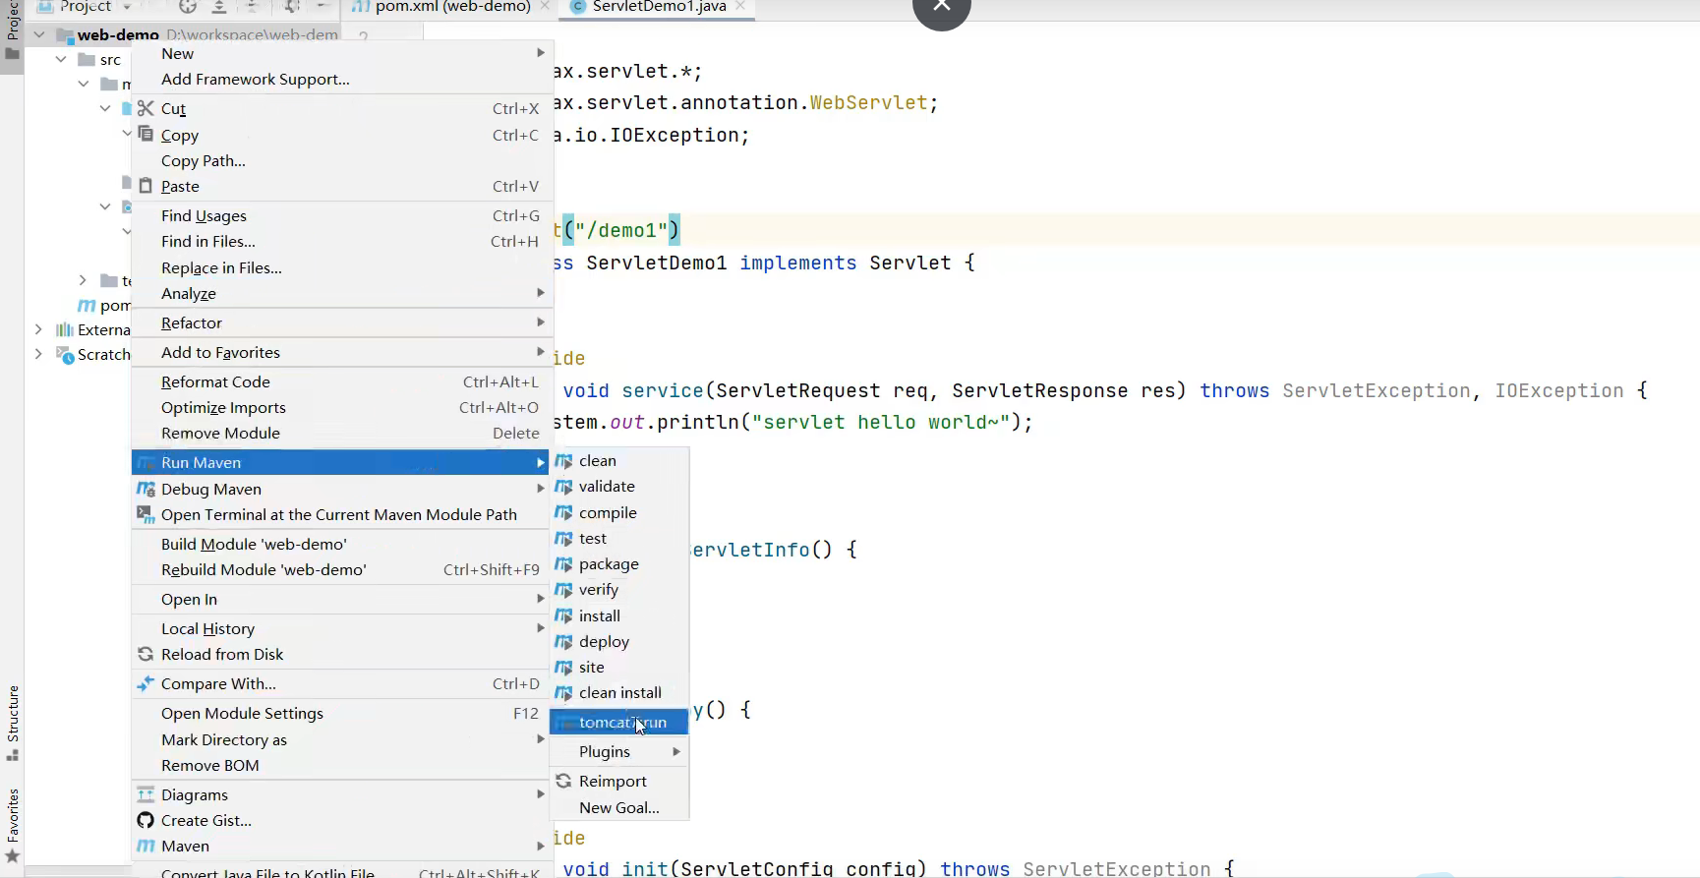
Task: Click the Reimport refresh icon
Action: coord(563,781)
